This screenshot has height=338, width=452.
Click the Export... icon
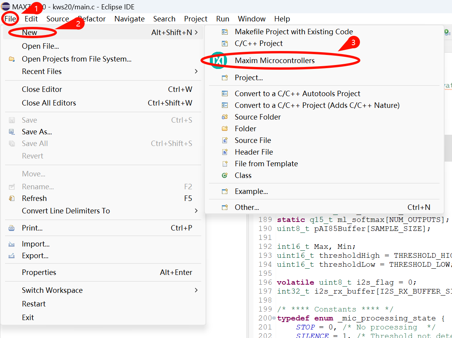12,256
